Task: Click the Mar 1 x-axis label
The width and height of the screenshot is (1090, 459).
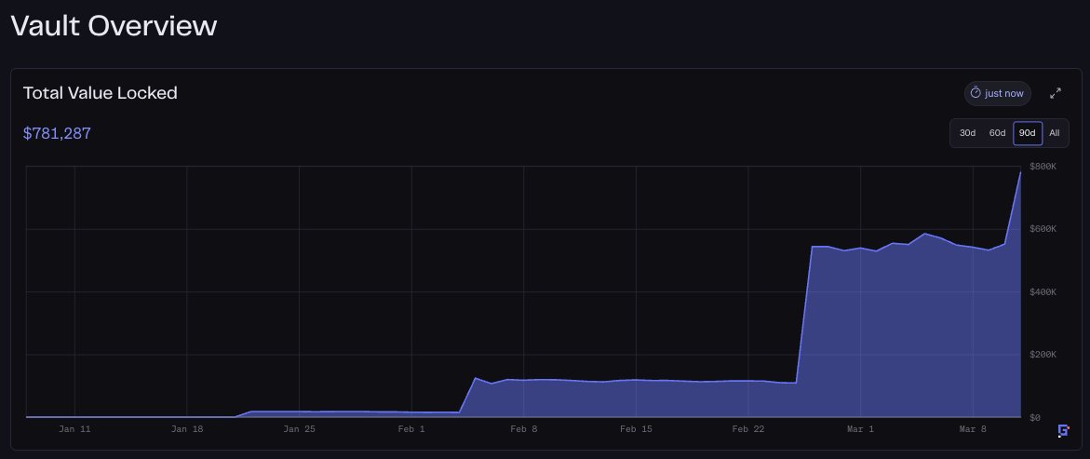Action: [860, 429]
